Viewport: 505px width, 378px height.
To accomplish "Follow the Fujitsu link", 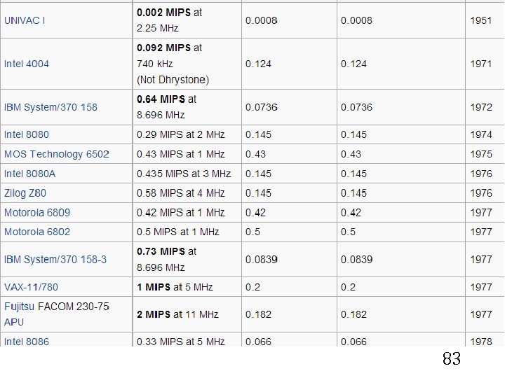I will click(x=20, y=307).
